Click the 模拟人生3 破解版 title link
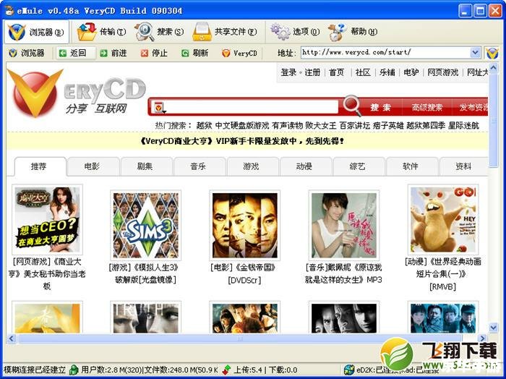 143,273
